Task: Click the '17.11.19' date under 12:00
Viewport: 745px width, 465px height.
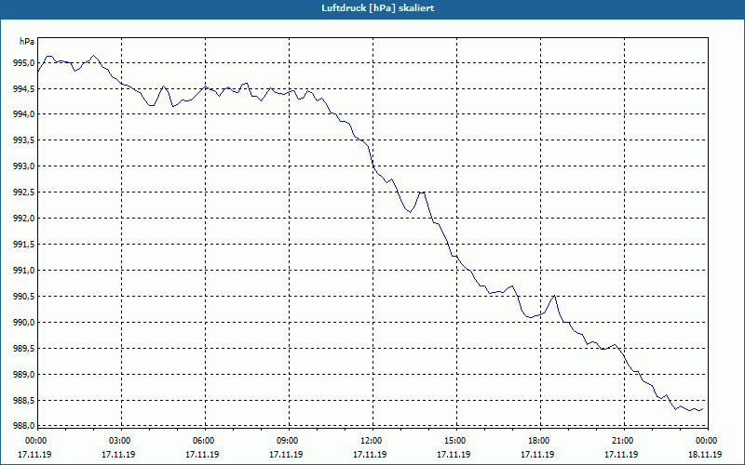Action: [x=370, y=455]
